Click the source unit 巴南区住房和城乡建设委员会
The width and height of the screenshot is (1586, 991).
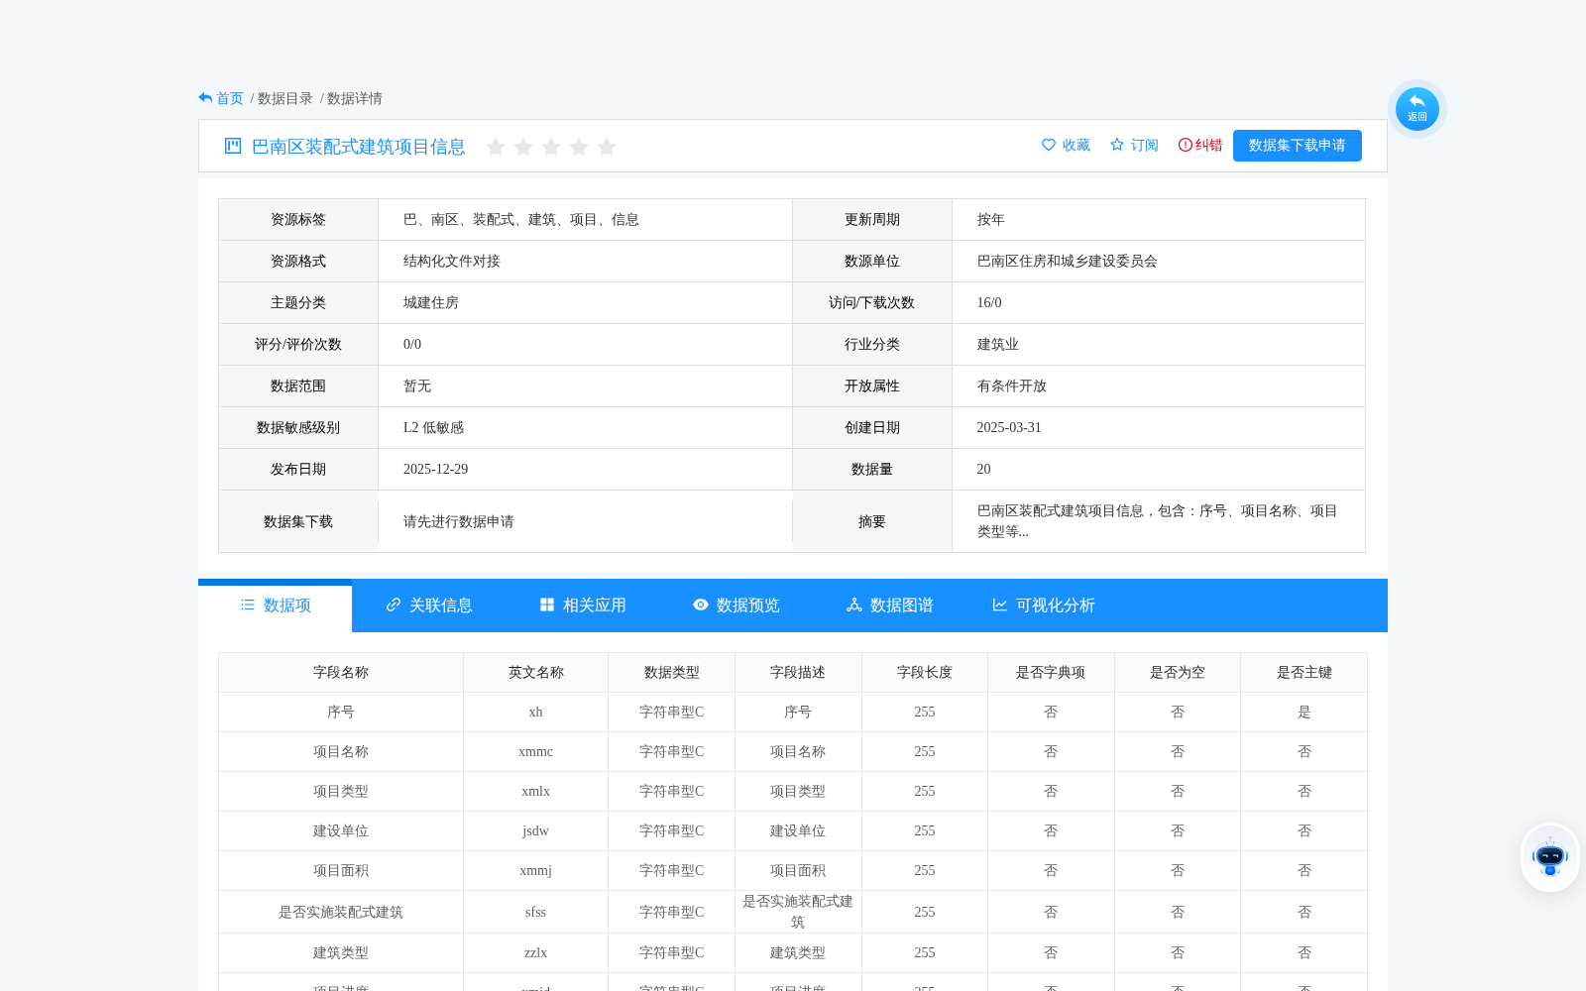(x=1068, y=262)
